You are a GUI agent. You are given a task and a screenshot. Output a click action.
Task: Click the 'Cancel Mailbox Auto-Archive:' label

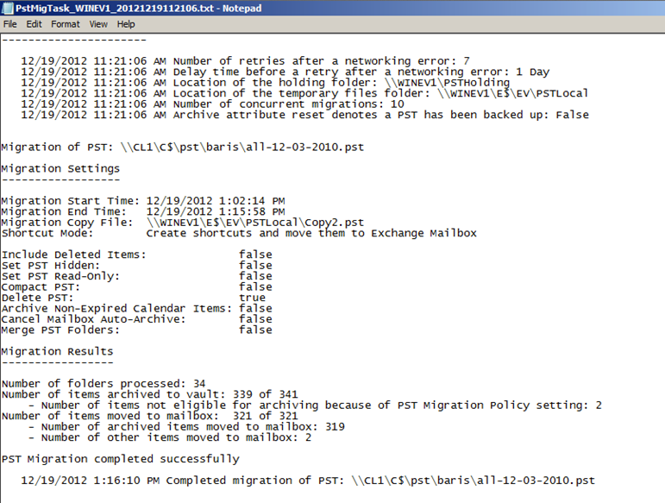tap(93, 319)
